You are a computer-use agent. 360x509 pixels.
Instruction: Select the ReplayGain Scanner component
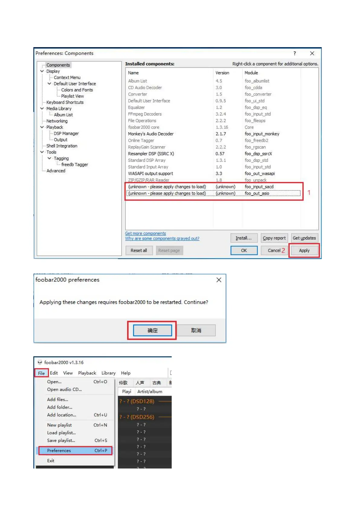[213, 147]
